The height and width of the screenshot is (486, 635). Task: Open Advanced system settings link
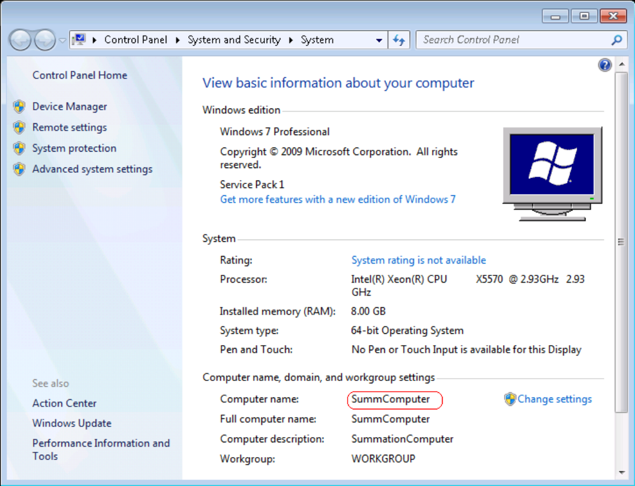[x=92, y=169]
